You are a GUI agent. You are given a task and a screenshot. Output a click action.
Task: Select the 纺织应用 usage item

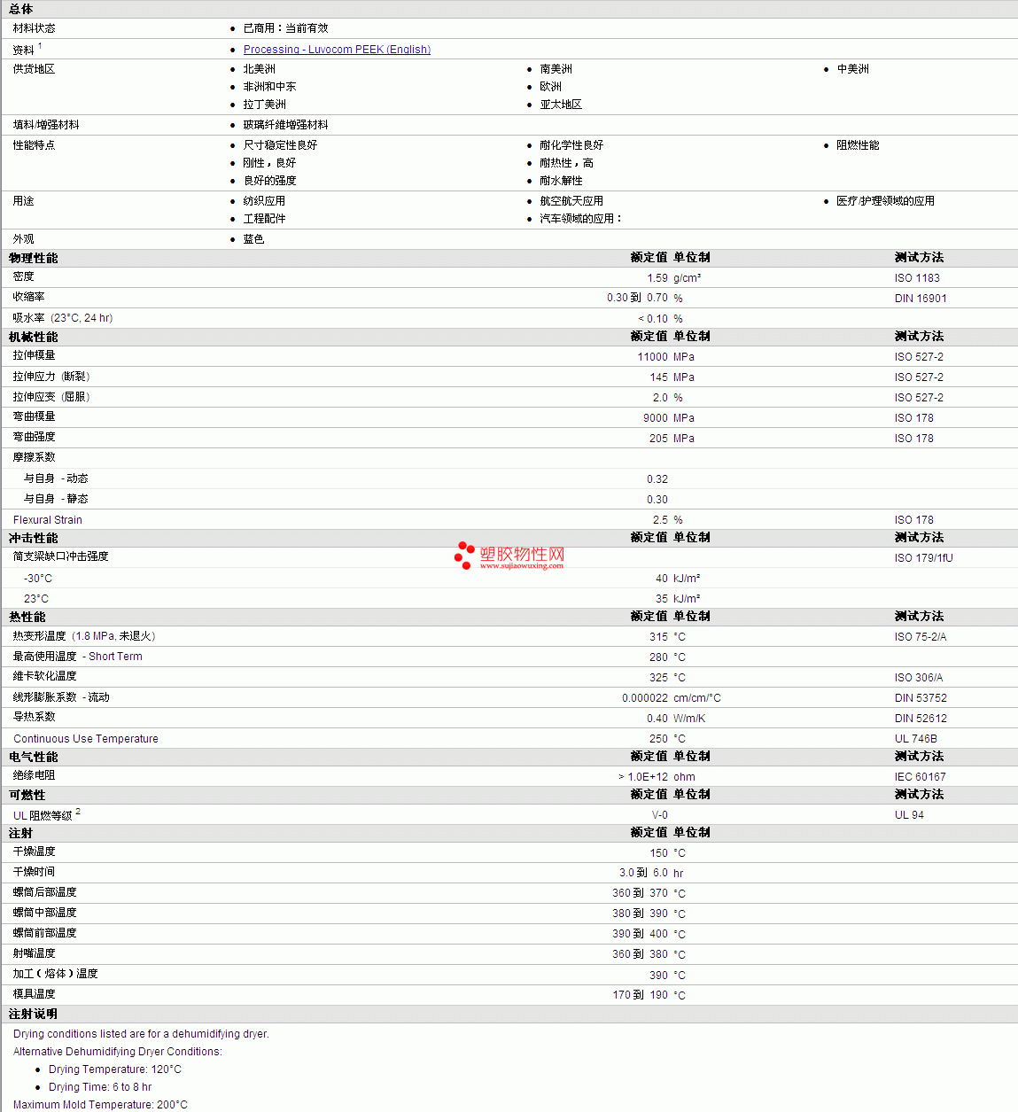pos(264,201)
